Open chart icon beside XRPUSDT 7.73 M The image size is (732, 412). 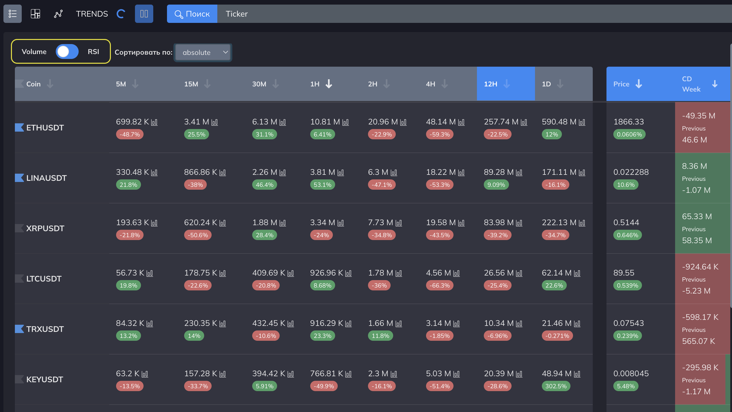coord(399,223)
